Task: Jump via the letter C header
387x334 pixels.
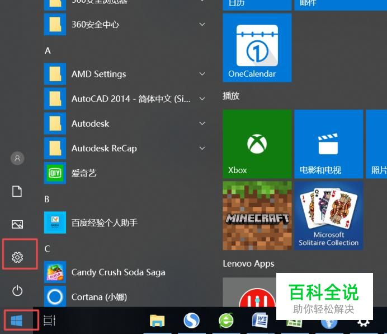Action: 47,249
